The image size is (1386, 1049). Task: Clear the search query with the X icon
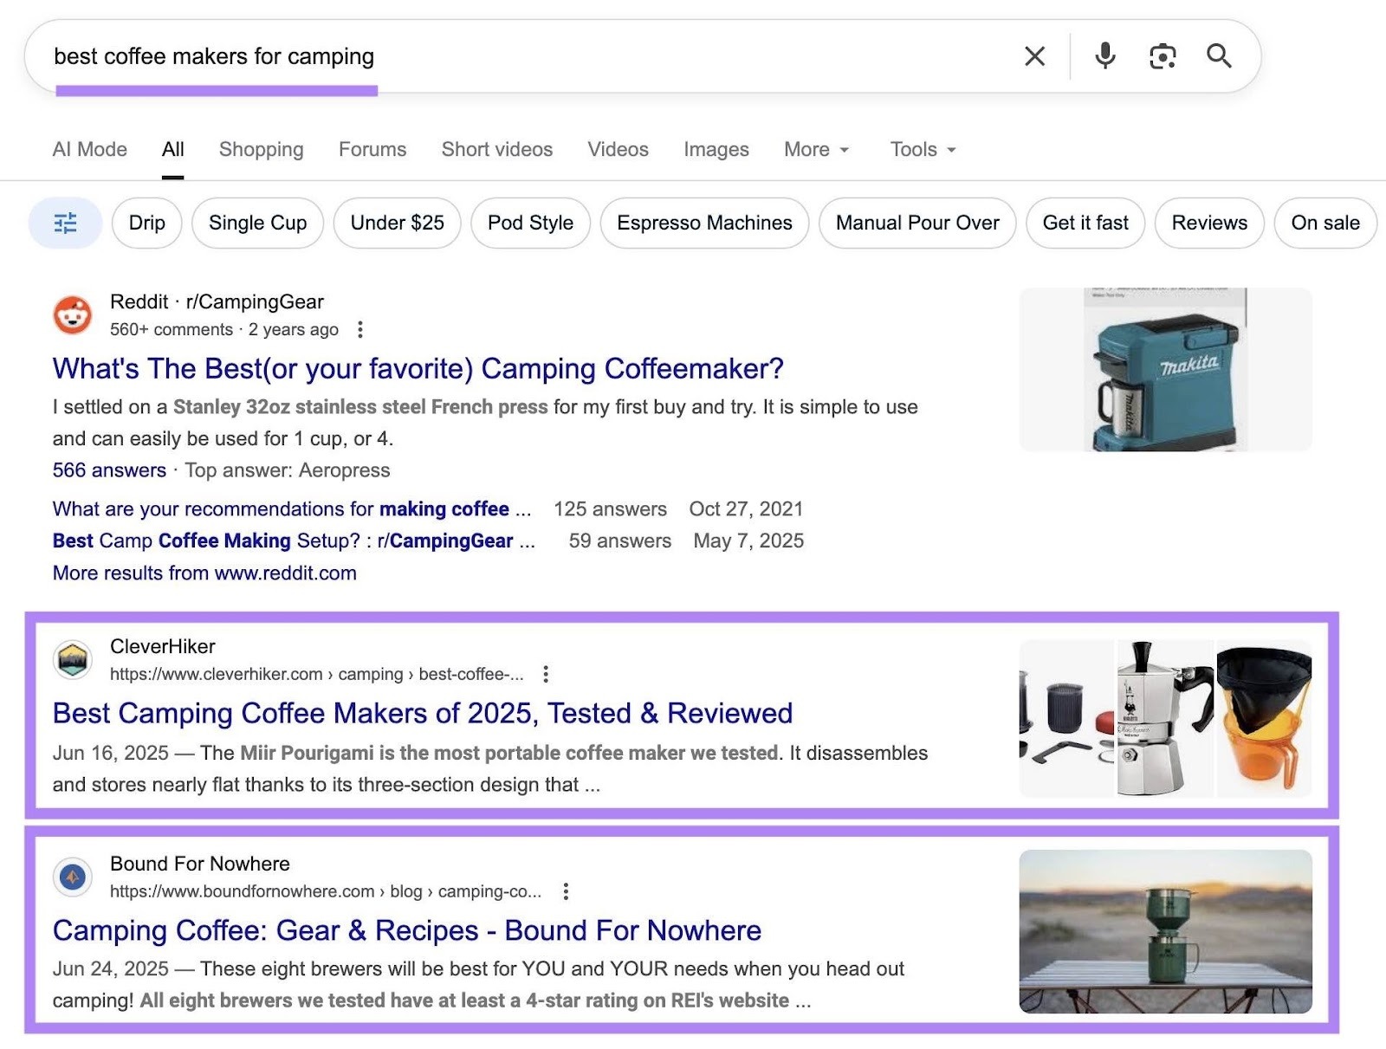(x=1033, y=55)
